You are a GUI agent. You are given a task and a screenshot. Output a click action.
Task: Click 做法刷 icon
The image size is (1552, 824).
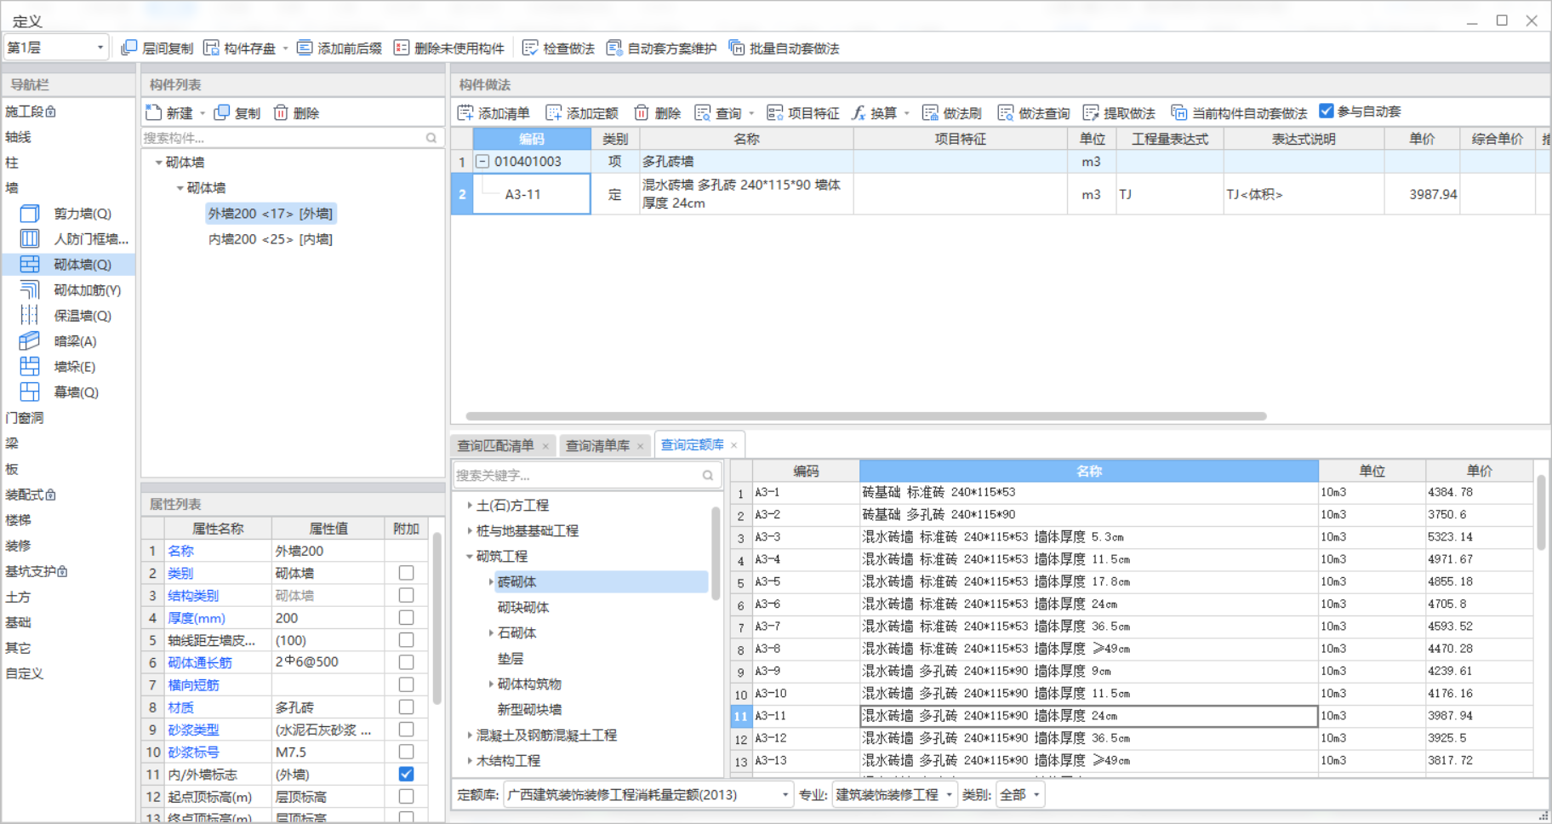931,112
